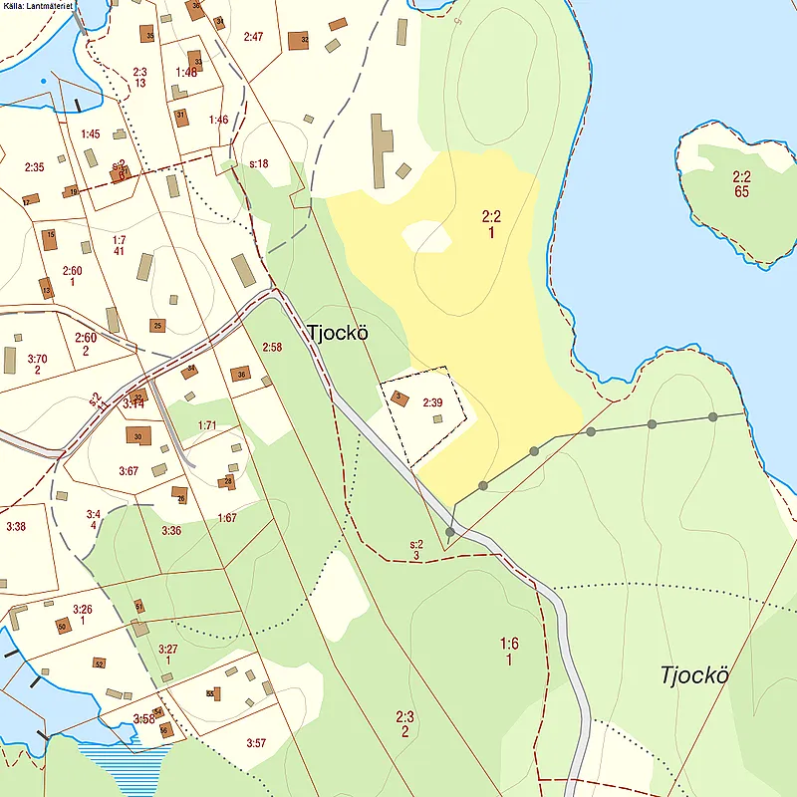This screenshot has width=797, height=797.
Task: Select the italic 'Tjockö' place name label
Action: point(694,675)
